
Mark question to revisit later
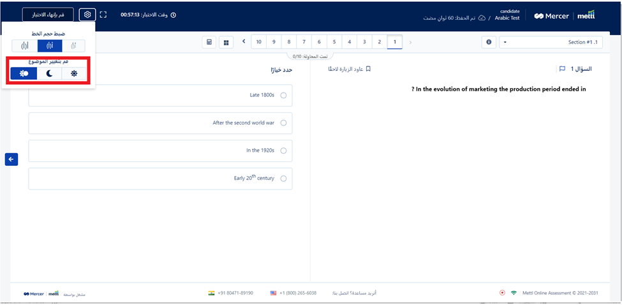[349, 69]
